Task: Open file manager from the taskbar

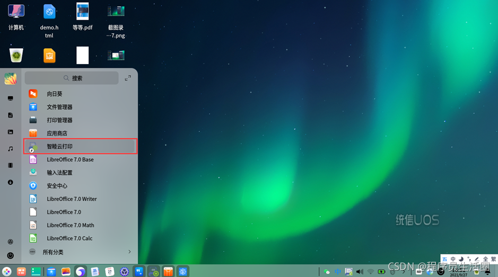Action: (51, 272)
